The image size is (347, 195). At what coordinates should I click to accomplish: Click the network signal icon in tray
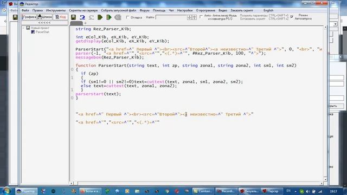point(320,191)
